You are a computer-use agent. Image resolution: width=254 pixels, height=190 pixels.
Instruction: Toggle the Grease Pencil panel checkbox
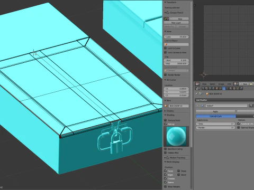(168, 13)
